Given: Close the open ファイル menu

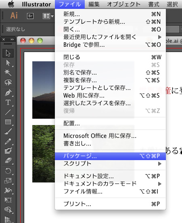Looking at the screenshot, I should coord(70,4).
